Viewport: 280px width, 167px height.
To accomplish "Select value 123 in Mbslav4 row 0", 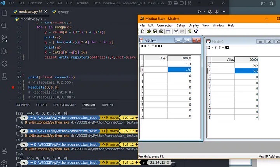I will click(x=179, y=64).
